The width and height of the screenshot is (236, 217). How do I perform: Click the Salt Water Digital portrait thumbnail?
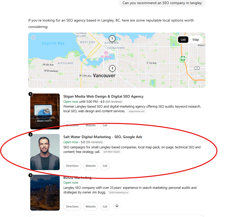(45, 152)
